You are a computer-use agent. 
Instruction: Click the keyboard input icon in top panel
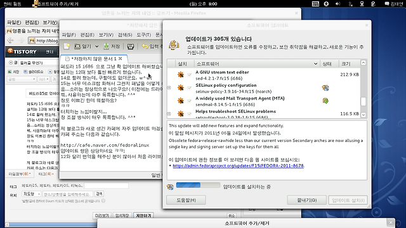pyautogui.click(x=315, y=4)
